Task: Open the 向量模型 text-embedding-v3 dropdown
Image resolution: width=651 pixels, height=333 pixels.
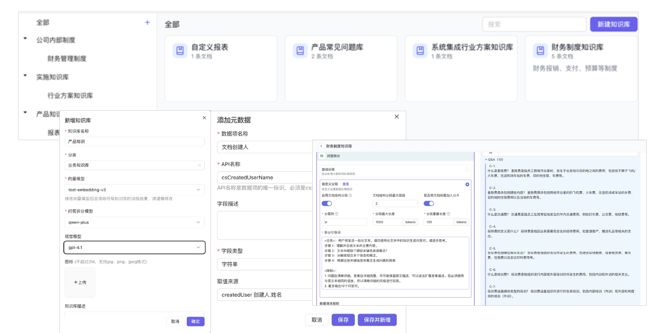Action: click(x=134, y=189)
